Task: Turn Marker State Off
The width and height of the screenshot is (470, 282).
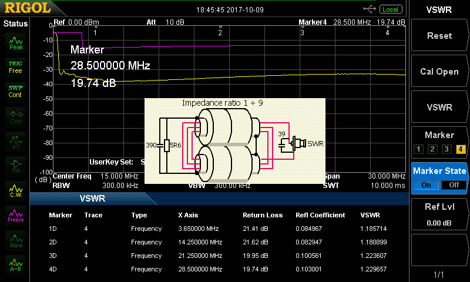Action: coord(453,184)
